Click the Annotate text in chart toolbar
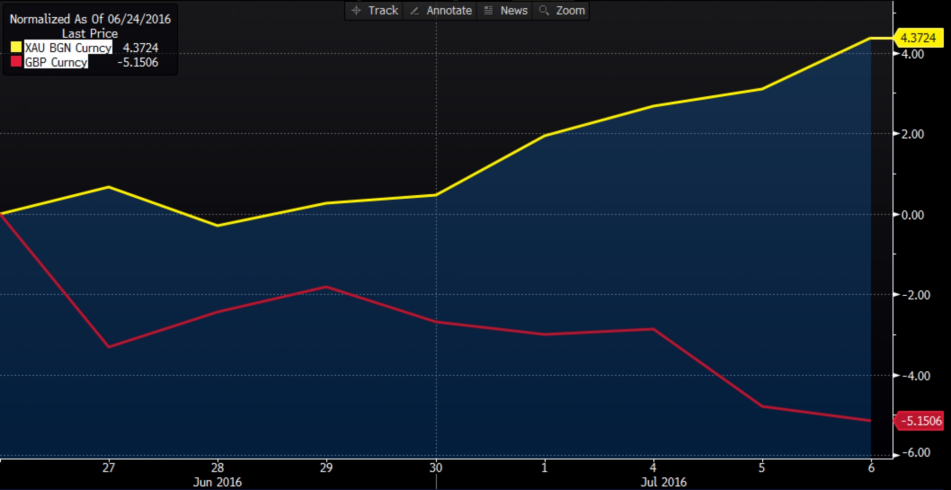951x490 pixels. click(x=449, y=10)
